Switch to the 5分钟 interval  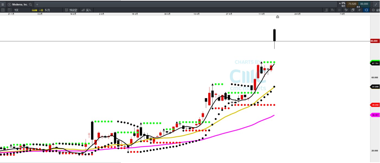click(x=34, y=10)
